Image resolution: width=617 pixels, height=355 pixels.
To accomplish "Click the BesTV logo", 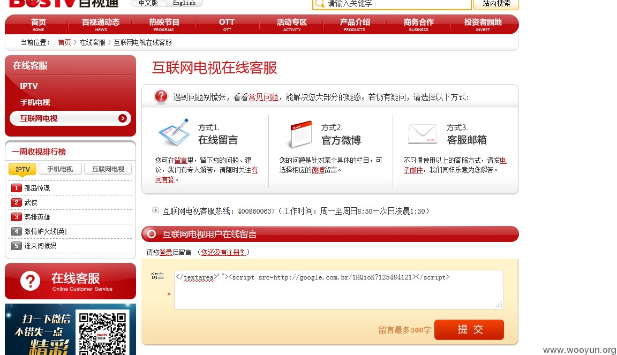I will point(63,3).
